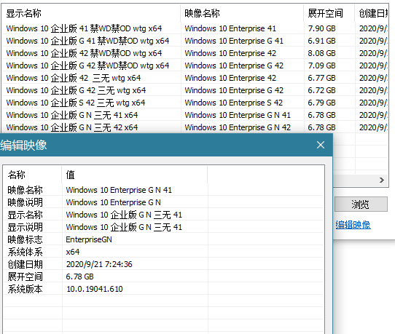This screenshot has width=395, height=334.
Task: Click the 7.09 GB size cell
Action: 321,65
